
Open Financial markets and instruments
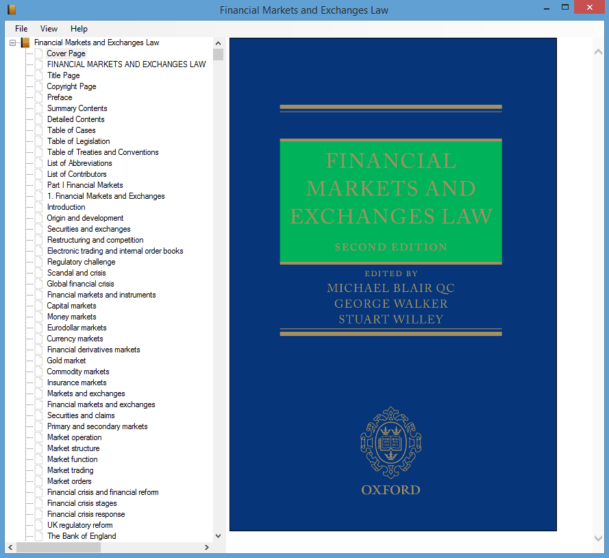tap(101, 295)
